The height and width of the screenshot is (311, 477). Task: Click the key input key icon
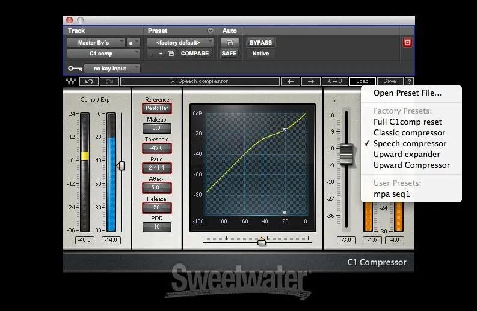[x=75, y=69]
